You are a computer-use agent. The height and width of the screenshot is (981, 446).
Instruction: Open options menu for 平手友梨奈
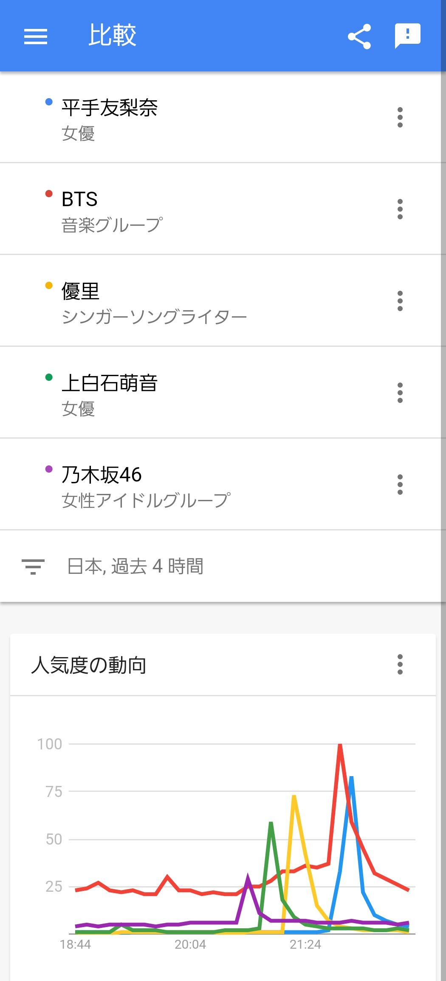tap(400, 117)
